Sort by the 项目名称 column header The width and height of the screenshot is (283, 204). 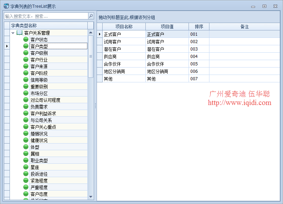click(124, 27)
